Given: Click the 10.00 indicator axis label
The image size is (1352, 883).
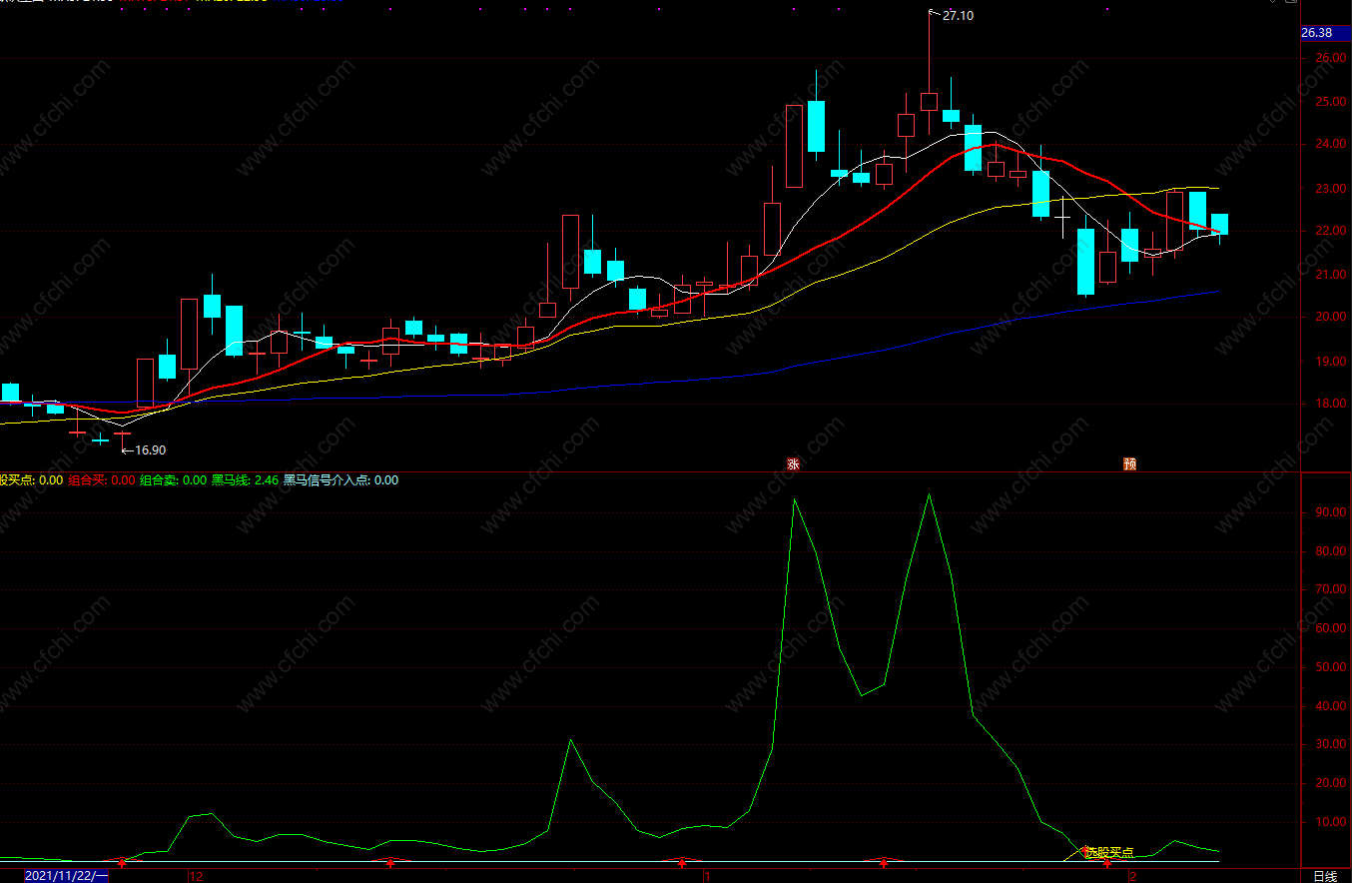Looking at the screenshot, I should pos(1329,822).
